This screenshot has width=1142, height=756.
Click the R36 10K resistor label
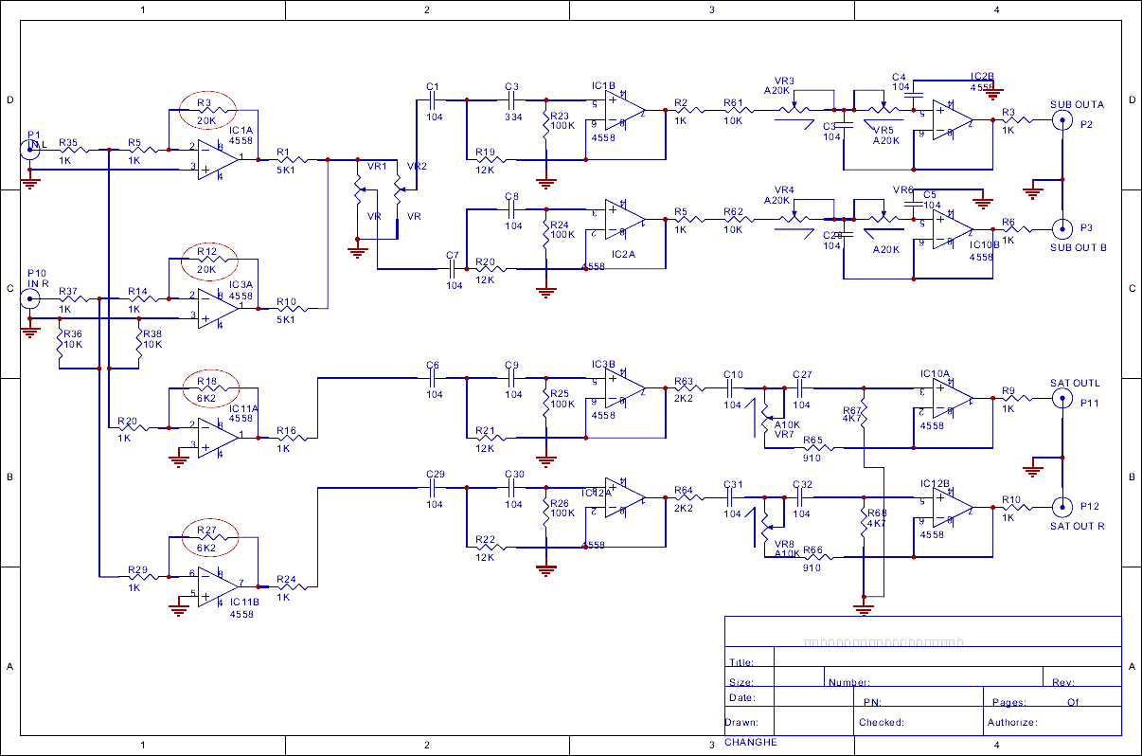[x=72, y=339]
